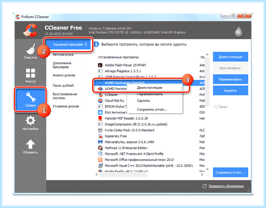This screenshot has height=208, width=266.
Task: Select Adobe Flash Player 25 PPAPI
Action: pyautogui.click(x=125, y=65)
